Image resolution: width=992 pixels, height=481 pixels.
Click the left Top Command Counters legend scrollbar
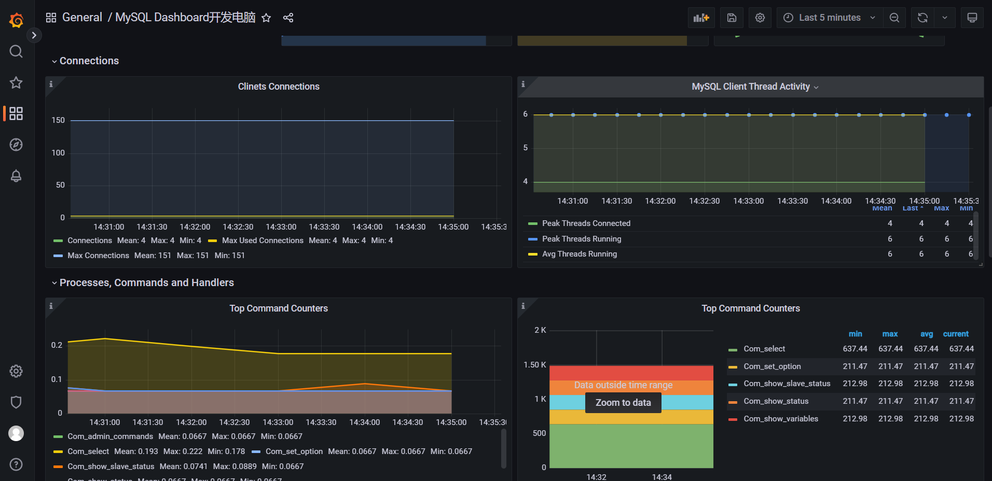click(503, 449)
